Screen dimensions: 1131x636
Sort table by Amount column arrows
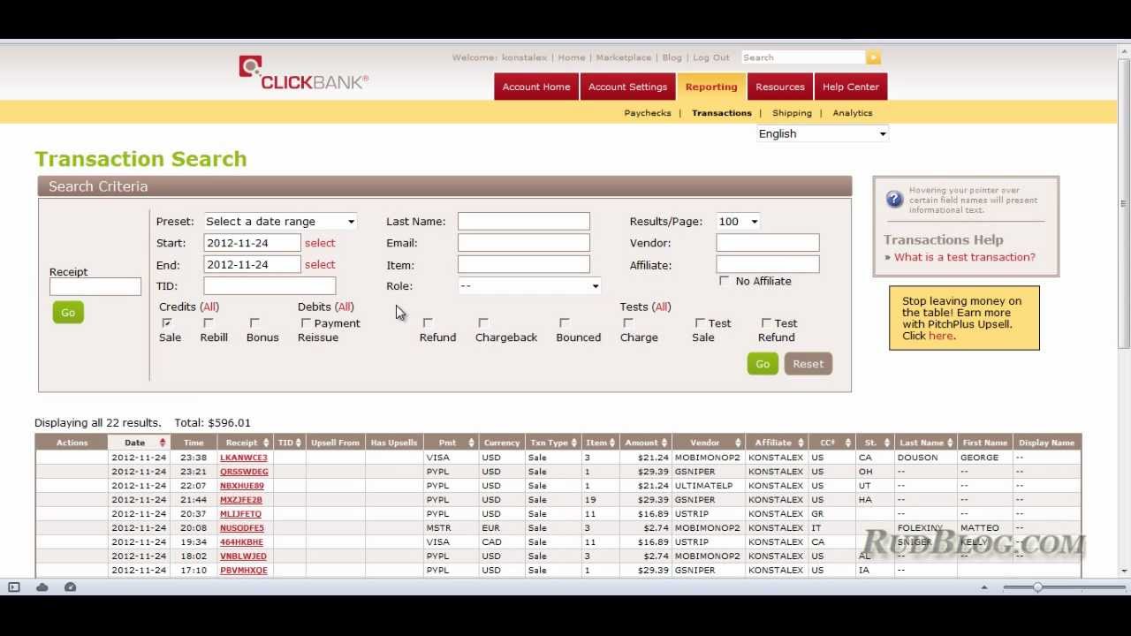664,443
